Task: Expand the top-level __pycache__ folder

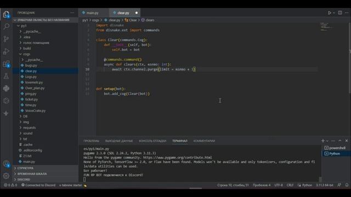Action: (x=45, y=32)
